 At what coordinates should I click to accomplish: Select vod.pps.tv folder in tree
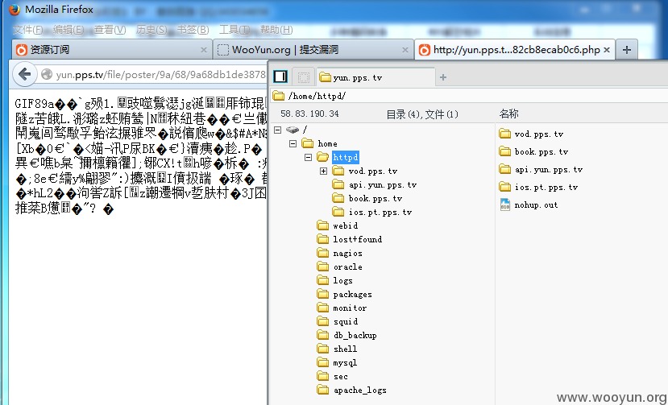(x=365, y=172)
